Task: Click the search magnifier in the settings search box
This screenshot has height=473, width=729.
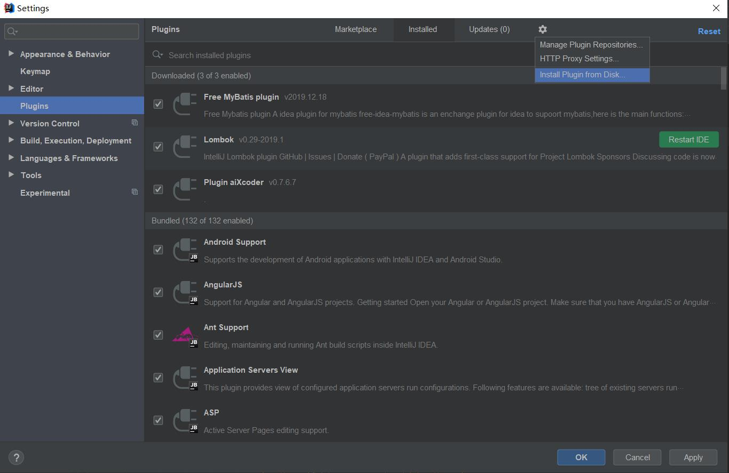Action: [13, 31]
